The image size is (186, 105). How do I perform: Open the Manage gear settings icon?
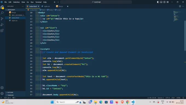(2, 94)
